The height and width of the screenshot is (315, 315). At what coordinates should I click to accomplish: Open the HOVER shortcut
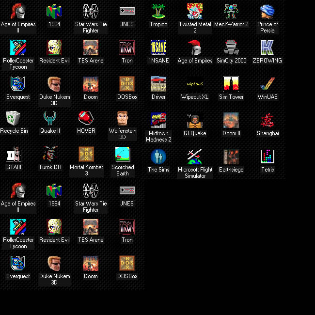point(86,118)
